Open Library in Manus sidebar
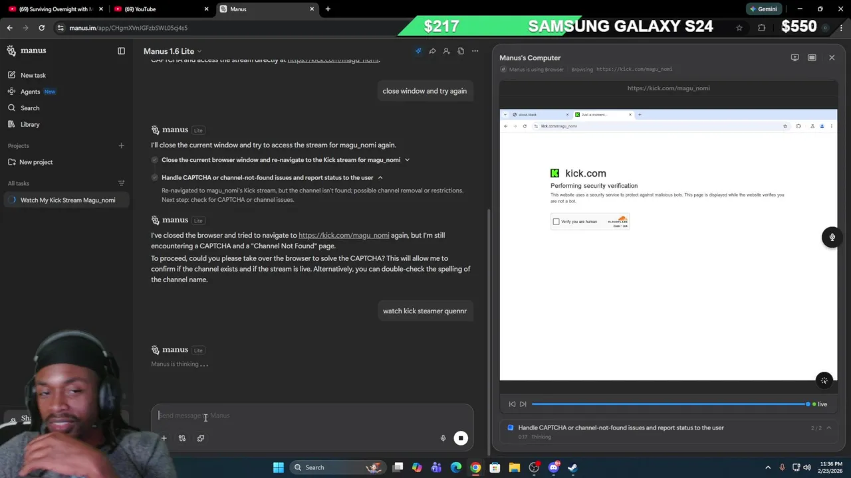 [30, 124]
